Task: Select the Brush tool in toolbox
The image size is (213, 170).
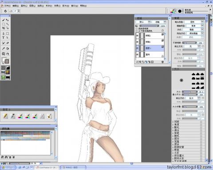Action: tap(4, 20)
